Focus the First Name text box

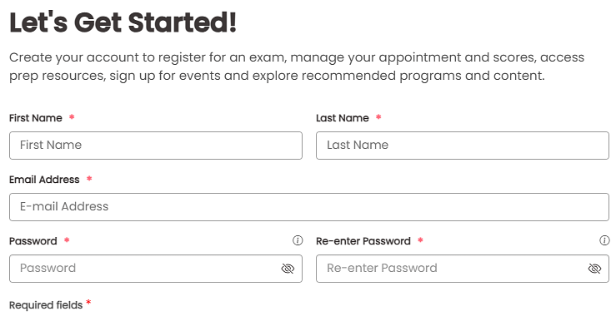(156, 146)
